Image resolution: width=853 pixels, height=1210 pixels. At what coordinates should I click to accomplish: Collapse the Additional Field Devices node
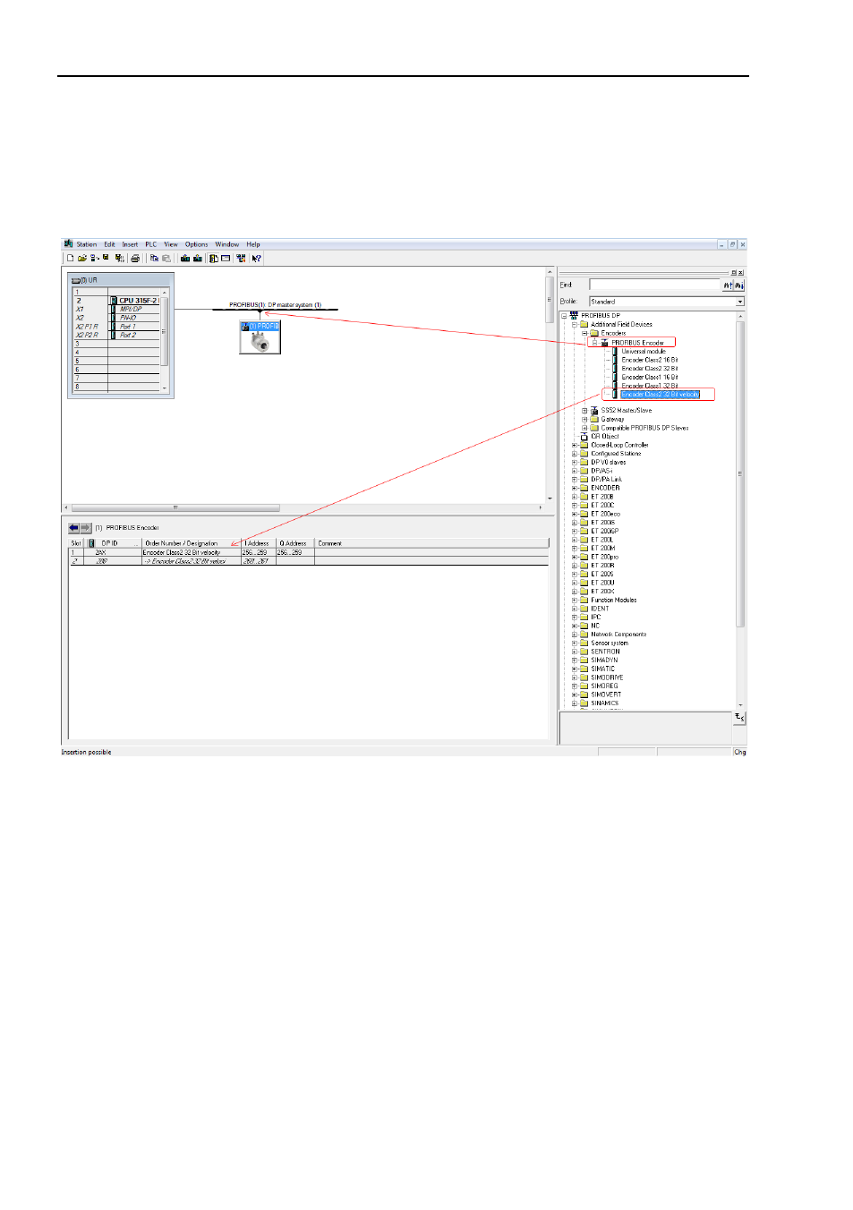click(575, 325)
